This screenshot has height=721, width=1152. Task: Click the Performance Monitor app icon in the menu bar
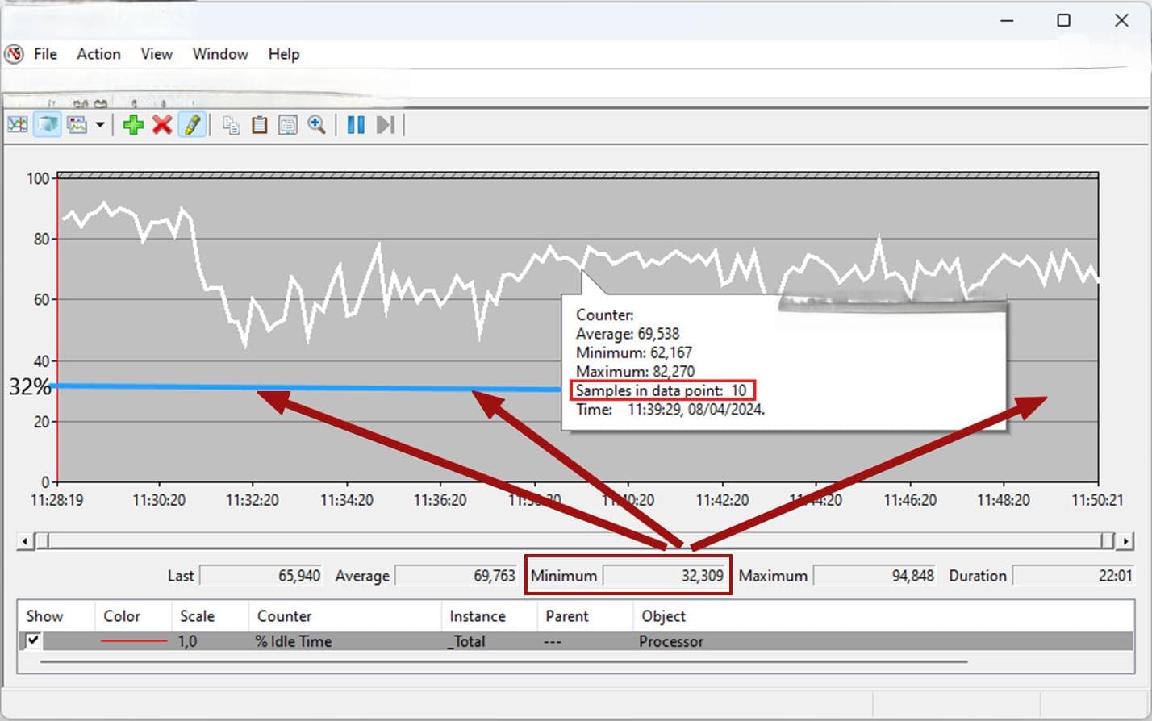click(14, 54)
